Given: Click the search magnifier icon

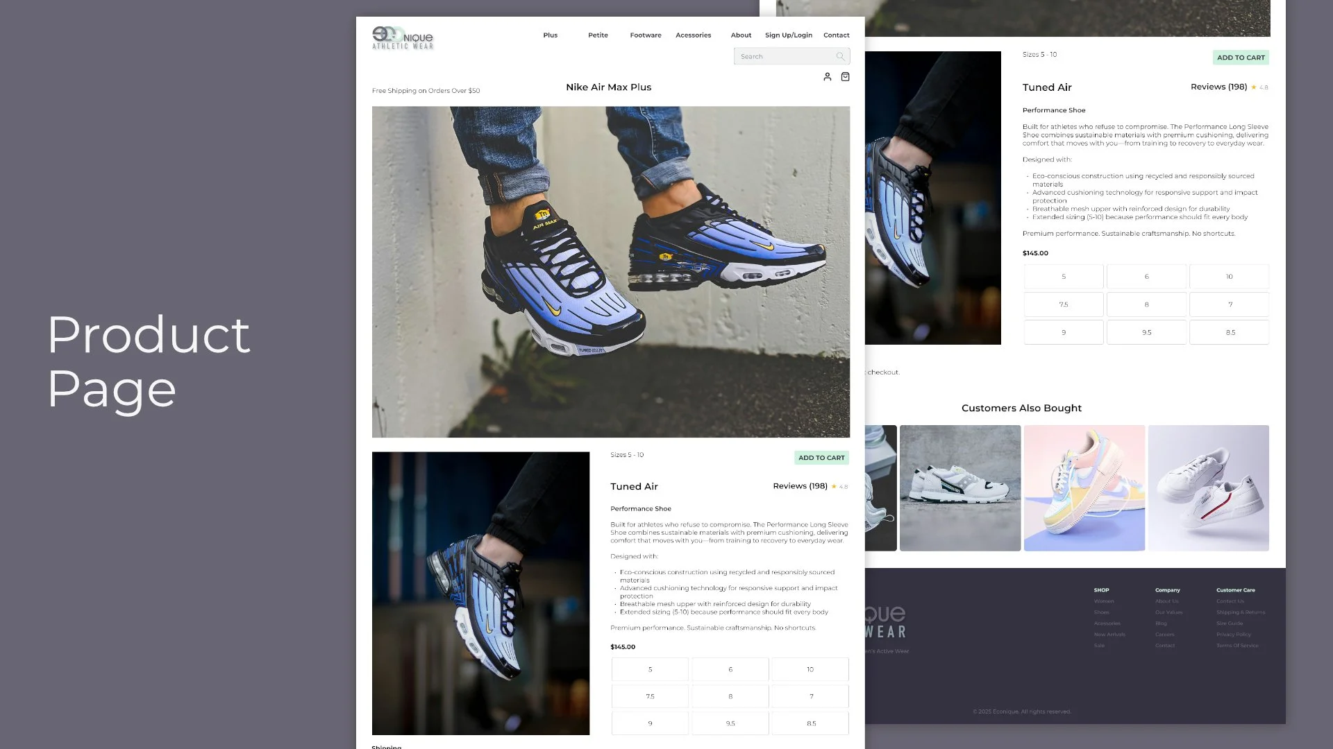Looking at the screenshot, I should tap(840, 57).
